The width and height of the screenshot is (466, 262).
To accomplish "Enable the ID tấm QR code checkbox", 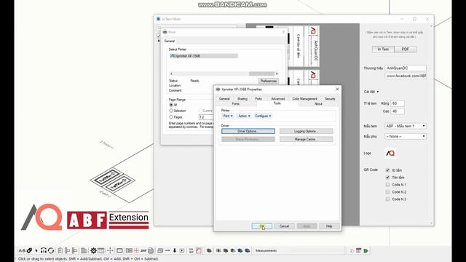I will coord(387,170).
